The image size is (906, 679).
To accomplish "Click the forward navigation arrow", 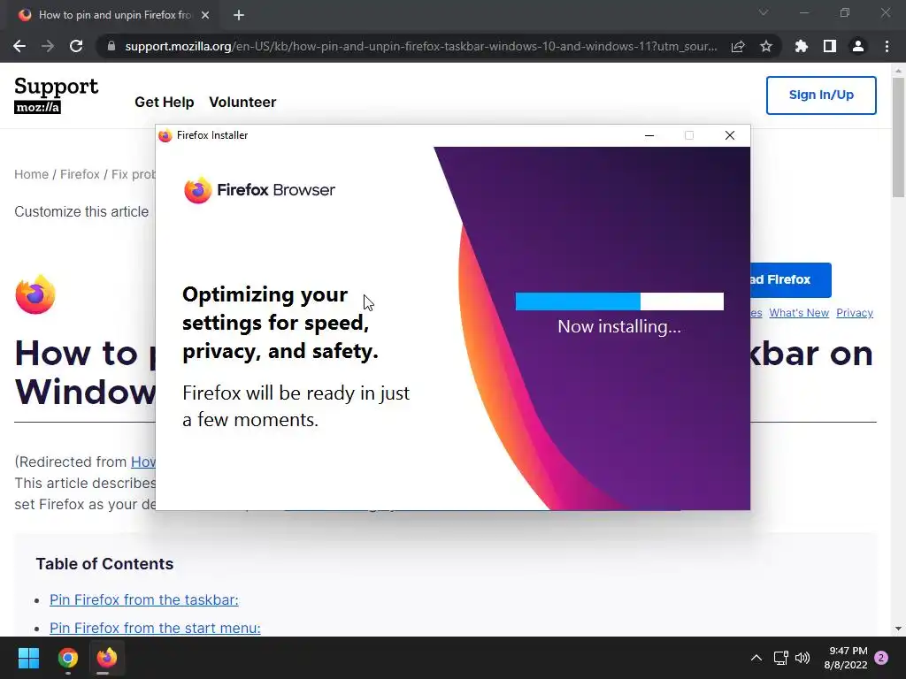I will 48,46.
